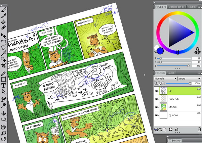
Task: Switch to the Librerie set di colori tab
Action: click(x=177, y=7)
